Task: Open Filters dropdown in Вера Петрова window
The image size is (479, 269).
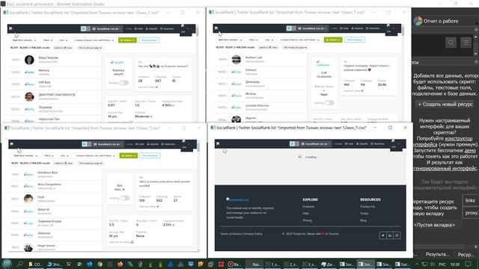Action: (47, 40)
